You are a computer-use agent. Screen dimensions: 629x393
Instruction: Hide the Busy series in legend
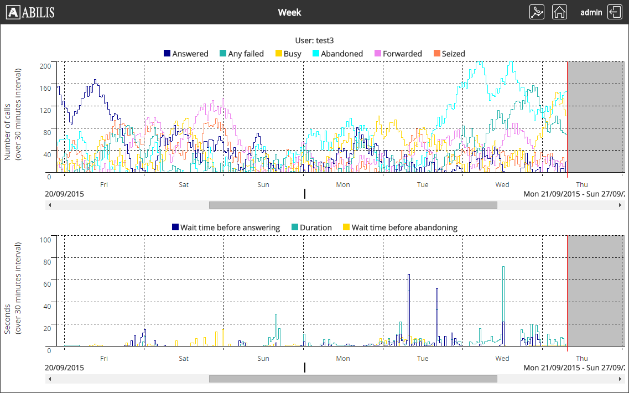[288, 54]
